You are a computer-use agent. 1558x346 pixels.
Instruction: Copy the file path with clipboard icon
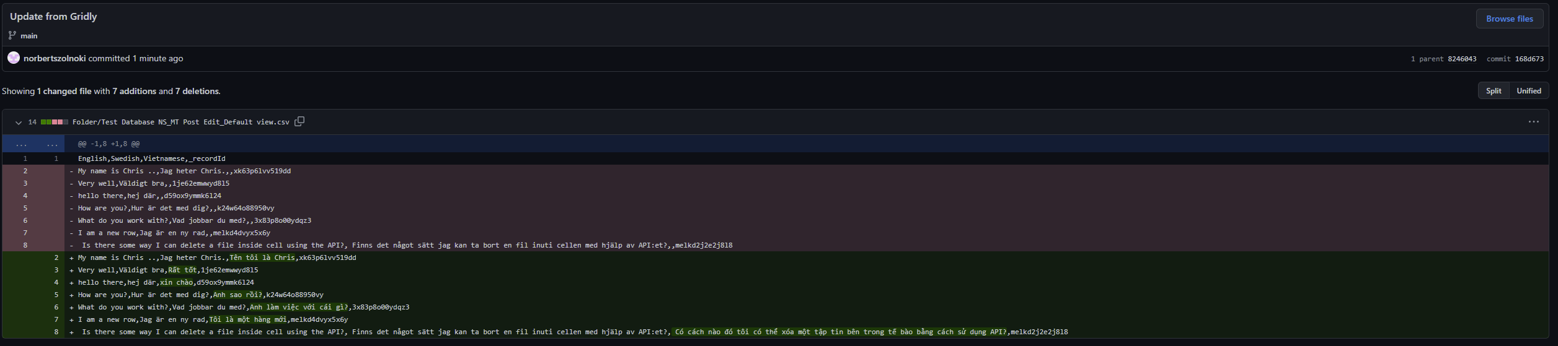299,121
